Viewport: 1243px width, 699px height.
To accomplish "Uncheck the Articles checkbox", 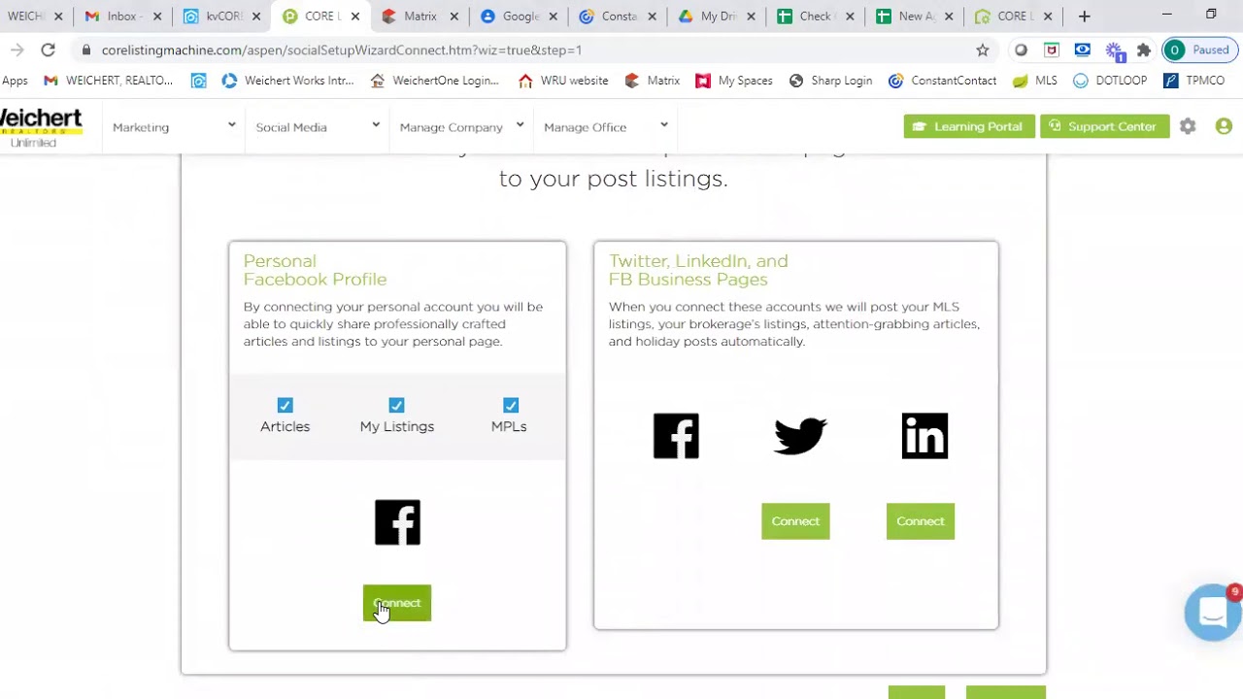I will 285,405.
